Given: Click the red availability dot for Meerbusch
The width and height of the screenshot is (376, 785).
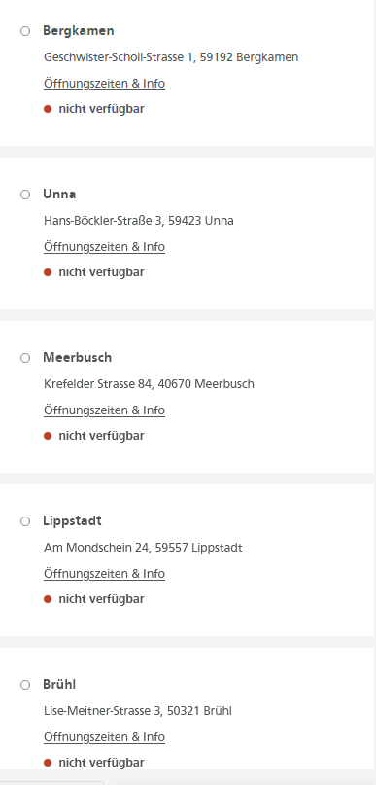Looking at the screenshot, I should [48, 436].
